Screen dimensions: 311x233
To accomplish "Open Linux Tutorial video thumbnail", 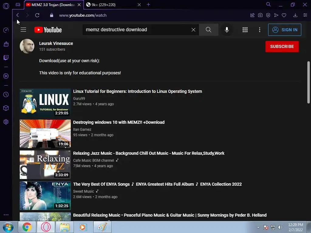I will [45, 103].
